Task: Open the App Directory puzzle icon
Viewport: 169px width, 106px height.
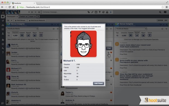Action: (3, 40)
